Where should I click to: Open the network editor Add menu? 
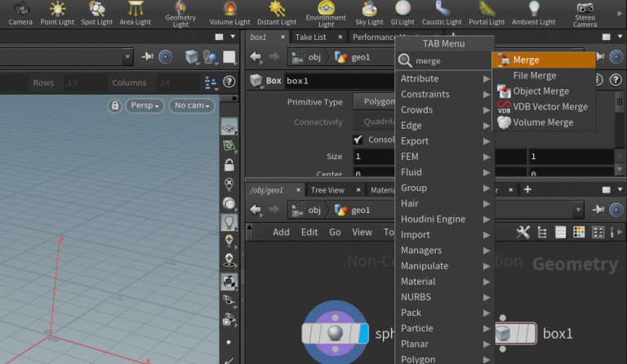point(281,232)
